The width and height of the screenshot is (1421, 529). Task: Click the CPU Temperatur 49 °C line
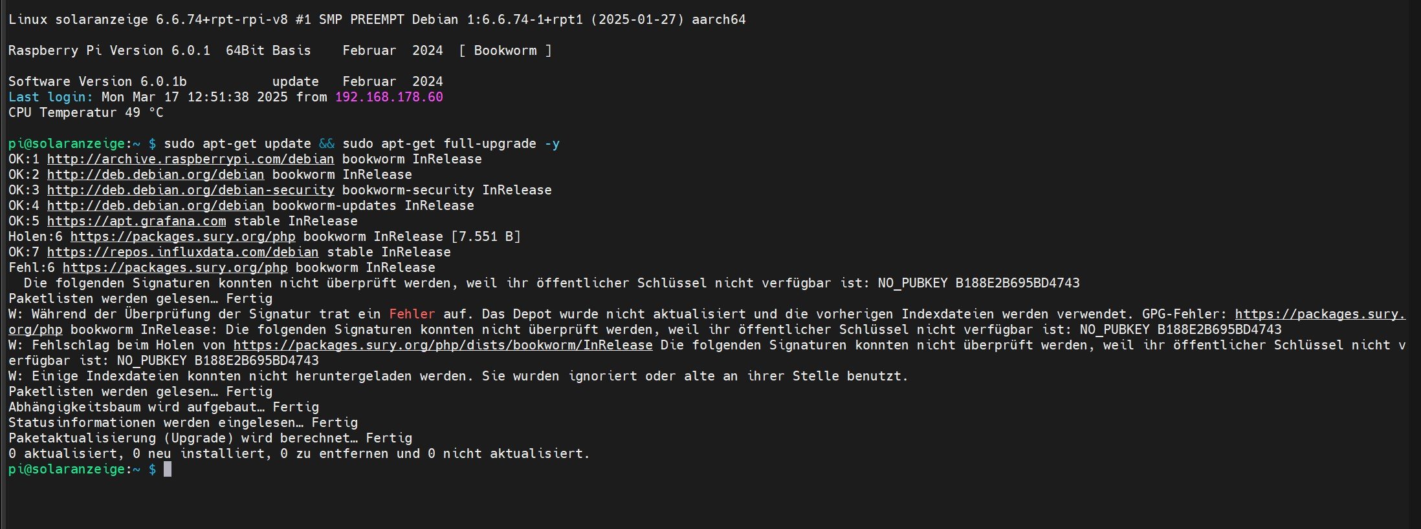click(x=85, y=112)
